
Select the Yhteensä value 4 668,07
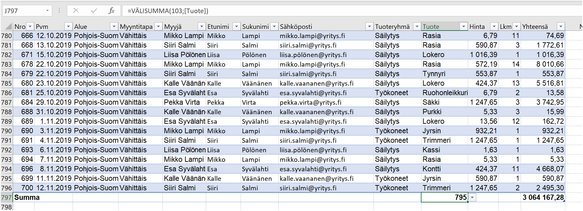click(x=543, y=169)
